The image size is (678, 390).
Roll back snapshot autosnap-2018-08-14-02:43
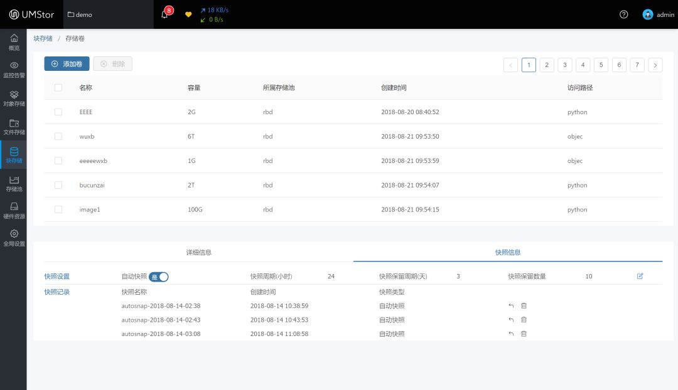coord(511,320)
